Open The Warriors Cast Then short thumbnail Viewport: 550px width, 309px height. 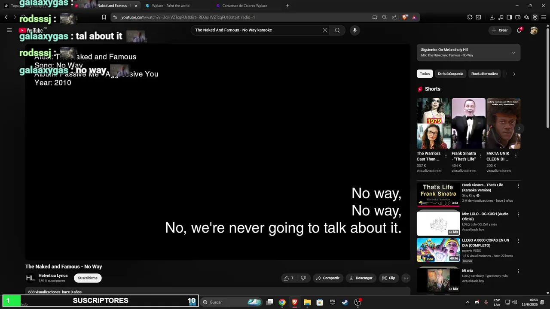(434, 124)
